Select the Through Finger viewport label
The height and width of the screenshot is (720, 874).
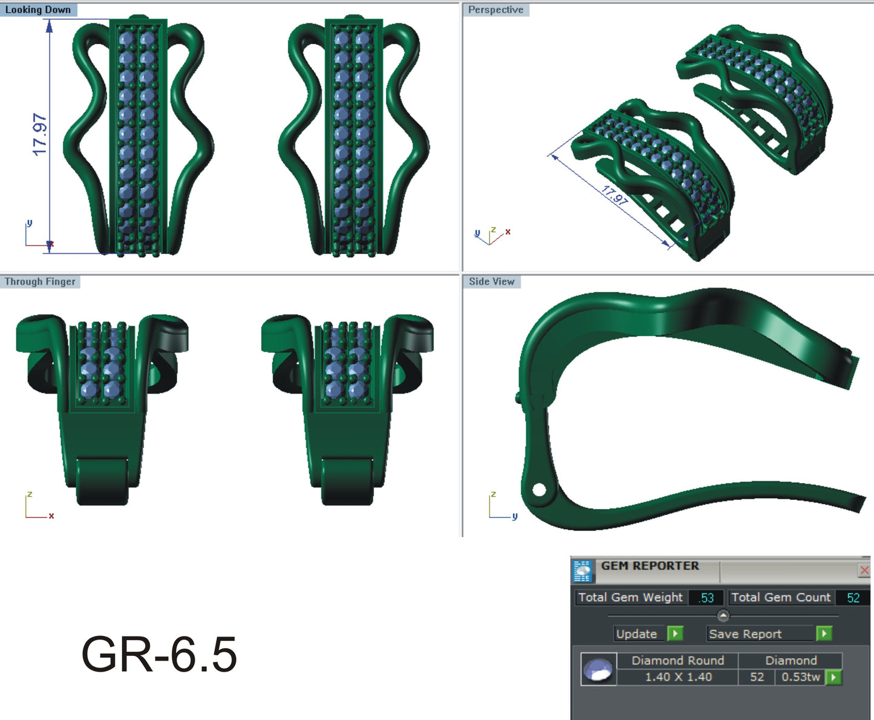coord(40,281)
